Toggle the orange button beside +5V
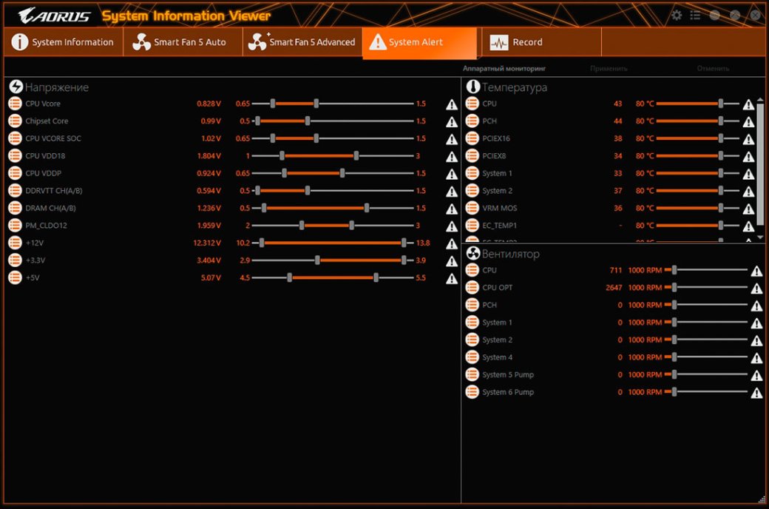Viewport: 769px width, 509px height. point(15,278)
